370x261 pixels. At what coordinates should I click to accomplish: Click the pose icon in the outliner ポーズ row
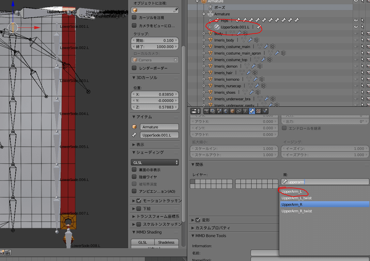point(210,7)
